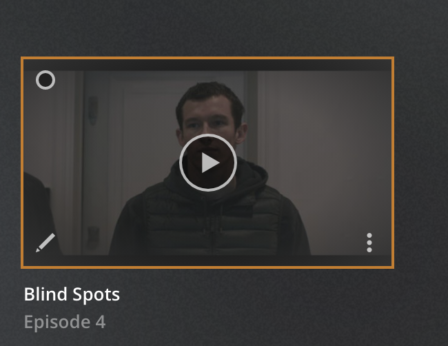This screenshot has height=346, width=448.
Task: Choose the vertical ellipsis icon on poster
Action: click(369, 243)
